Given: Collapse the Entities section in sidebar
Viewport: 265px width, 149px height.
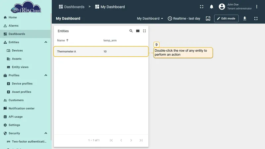Looking at the screenshot, I should point(46,42).
